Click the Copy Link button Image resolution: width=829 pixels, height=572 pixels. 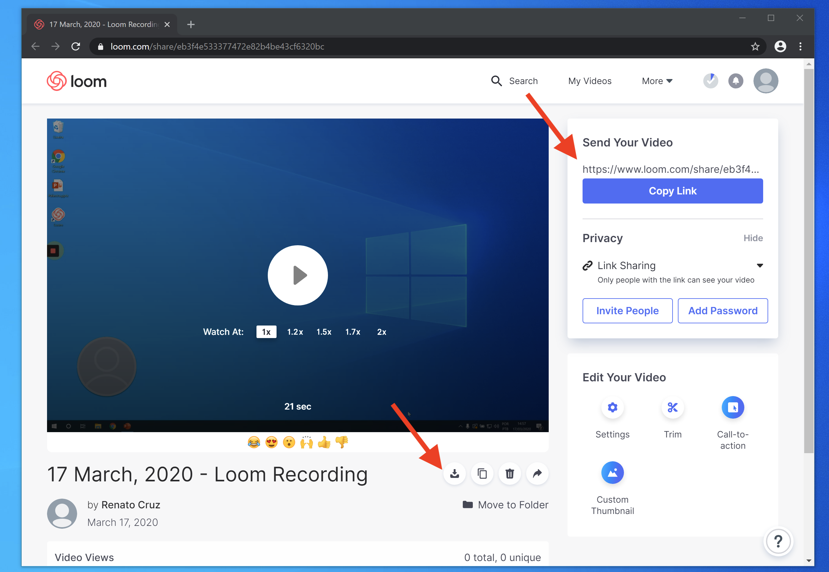point(673,191)
